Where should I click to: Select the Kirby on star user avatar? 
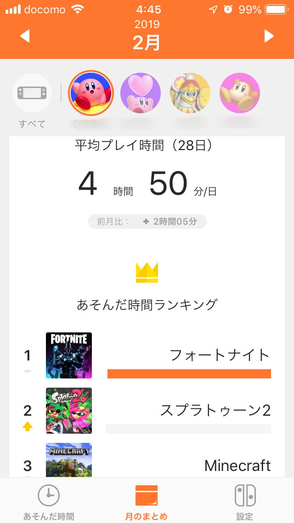tap(91, 93)
